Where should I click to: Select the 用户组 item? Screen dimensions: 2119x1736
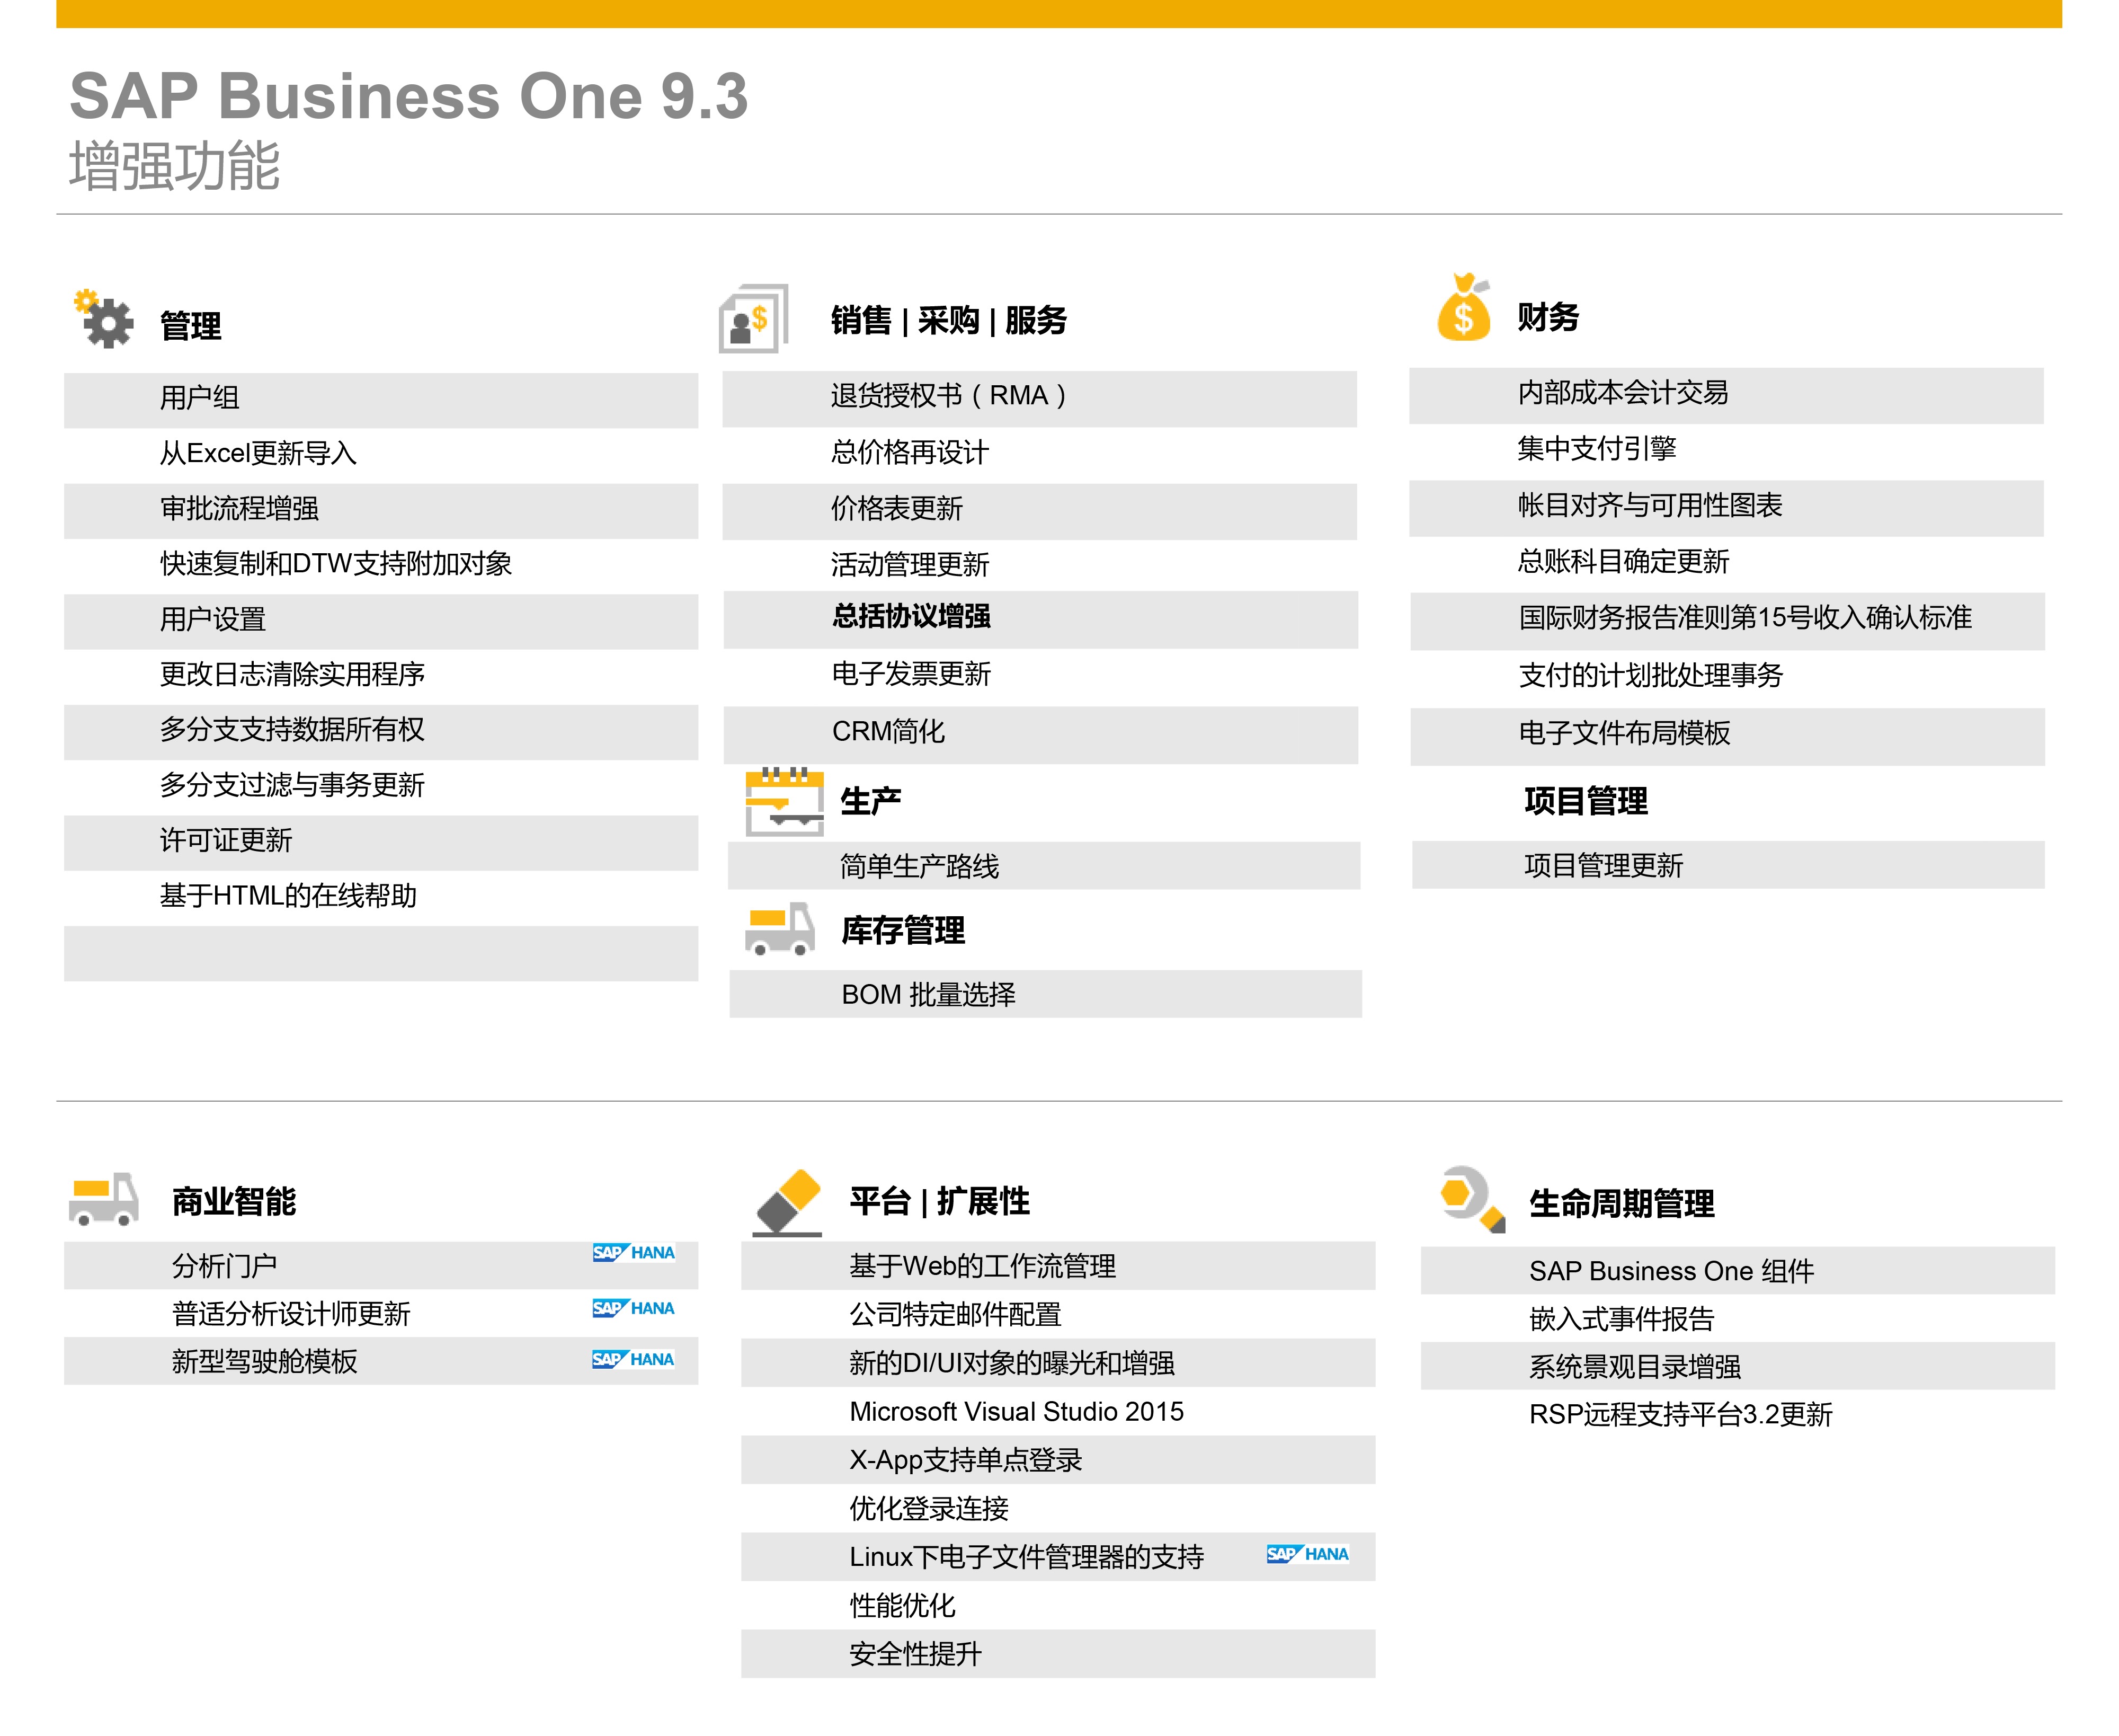click(200, 398)
